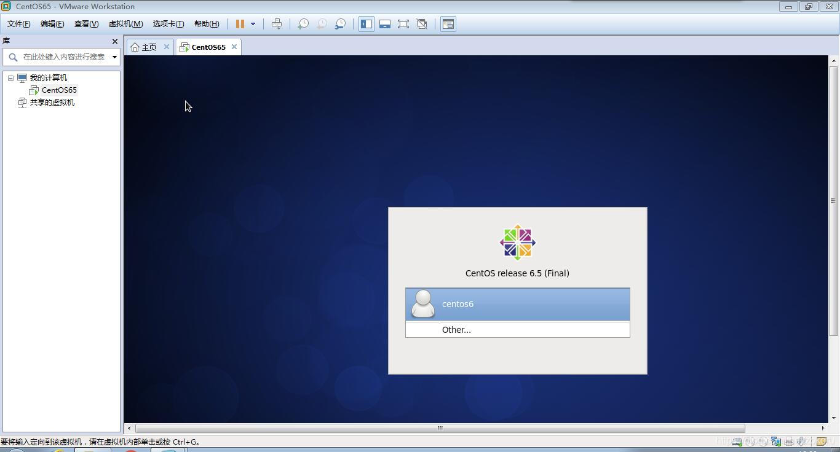Toggle the library sidebar view
Screen dimensions: 840x452
367,24
